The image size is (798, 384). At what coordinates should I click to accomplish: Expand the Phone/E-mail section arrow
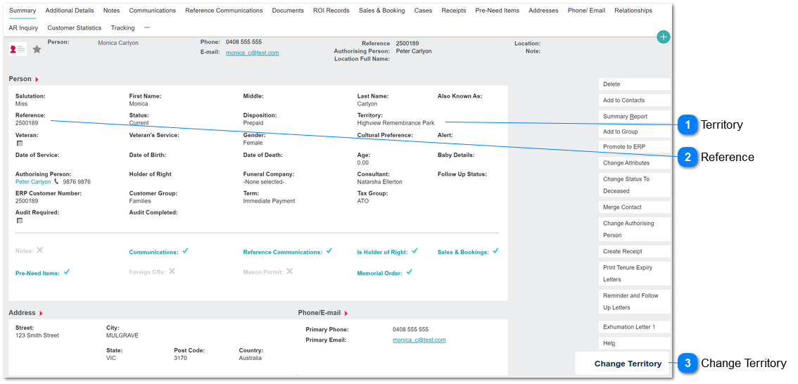click(x=346, y=313)
